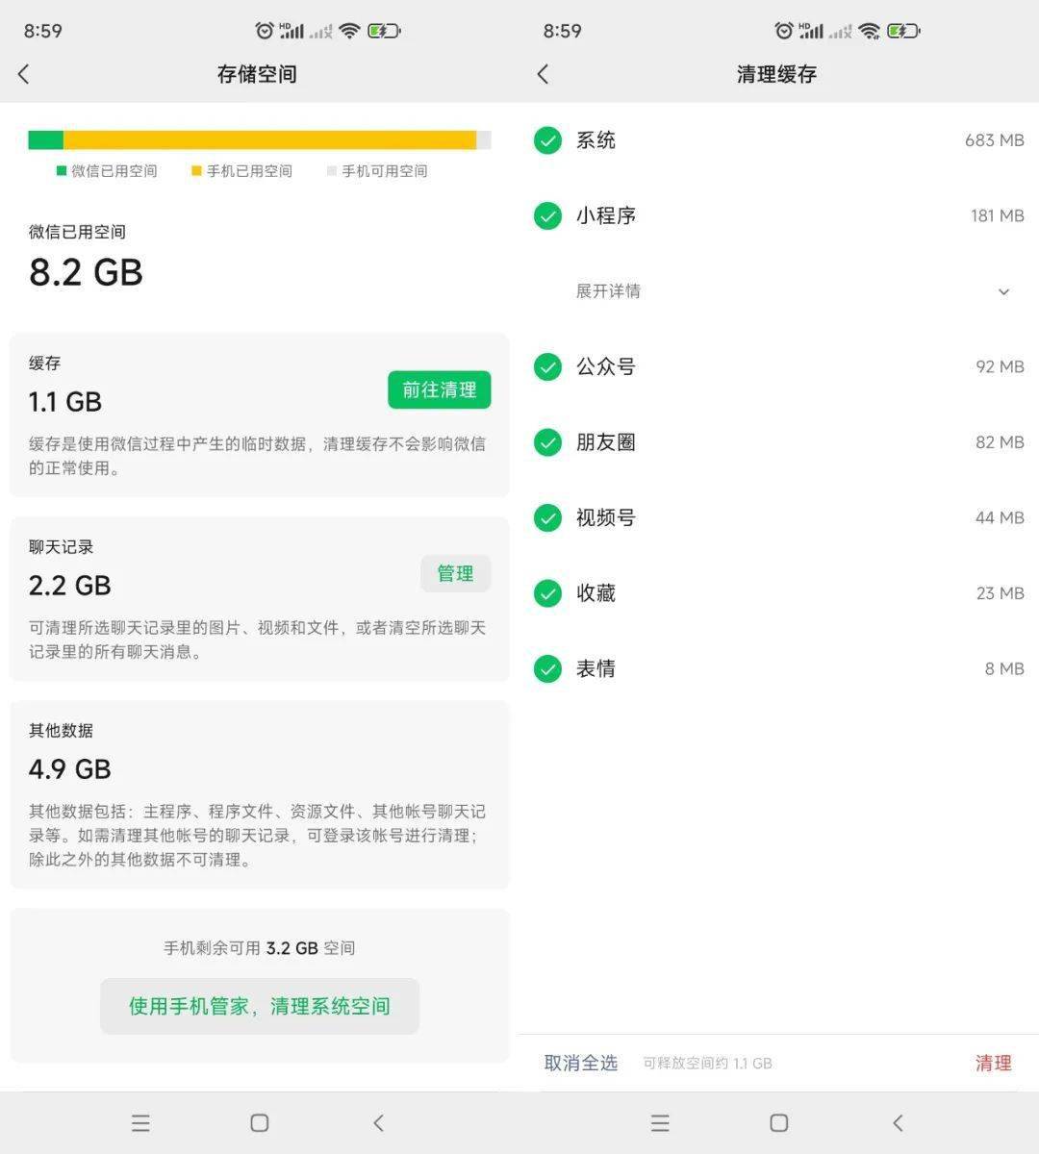Tap the battery icon on 清理缓存 screen
1039x1154 pixels.
[x=903, y=31]
